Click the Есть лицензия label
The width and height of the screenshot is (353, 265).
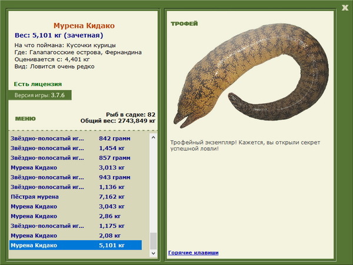point(38,84)
